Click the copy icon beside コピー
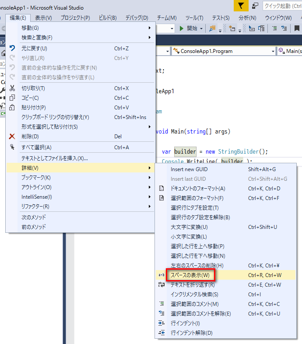This screenshot has width=302, height=344. 12,98
